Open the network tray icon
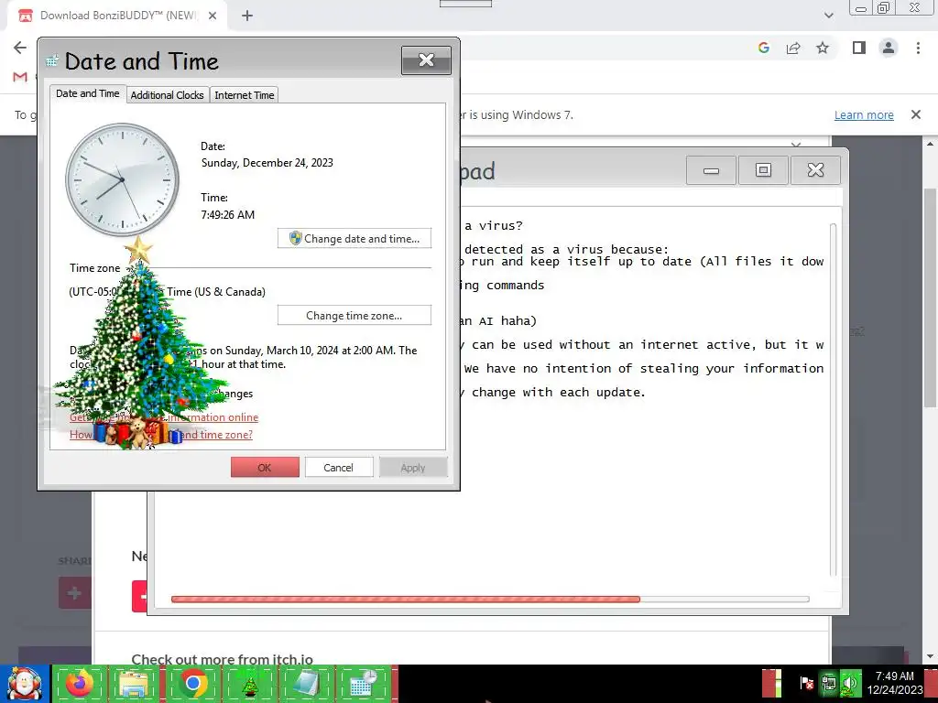This screenshot has height=703, width=938. pos(828,683)
